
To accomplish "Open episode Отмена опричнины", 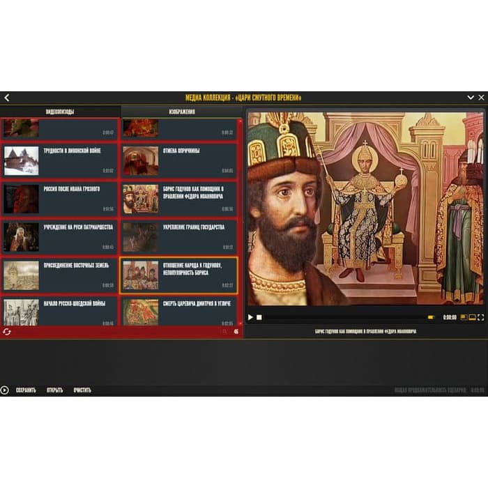I will click(x=178, y=161).
